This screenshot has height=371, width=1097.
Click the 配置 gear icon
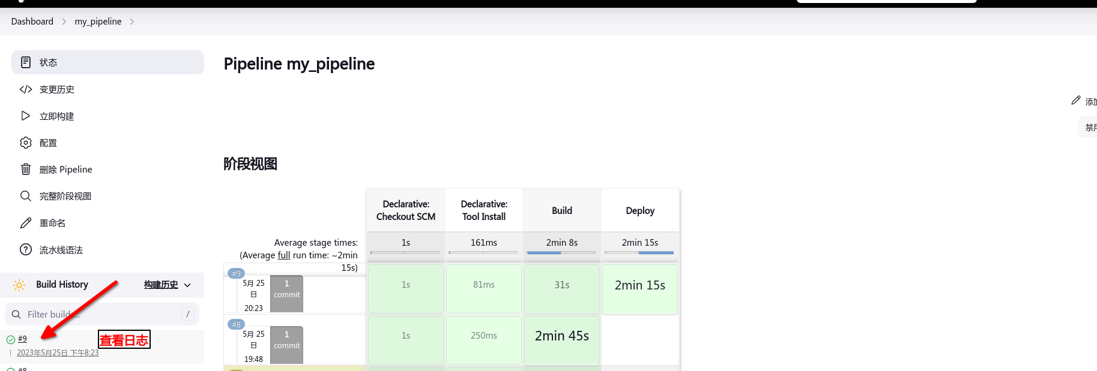26,143
